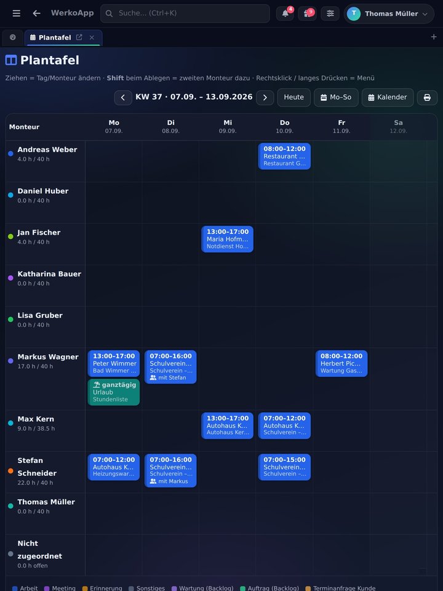The image size is (443, 591).
Task: Select the Katharina Bauer row name
Action: click(x=49, y=274)
